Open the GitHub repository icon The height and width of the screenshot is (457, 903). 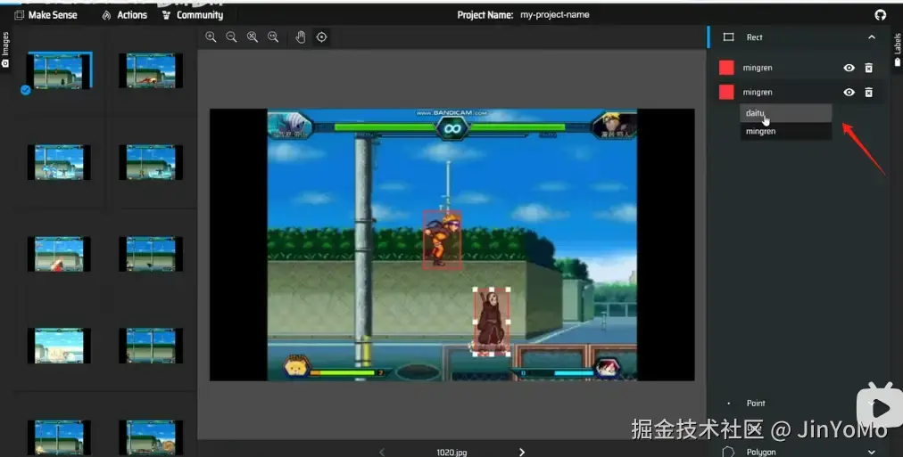(x=880, y=15)
